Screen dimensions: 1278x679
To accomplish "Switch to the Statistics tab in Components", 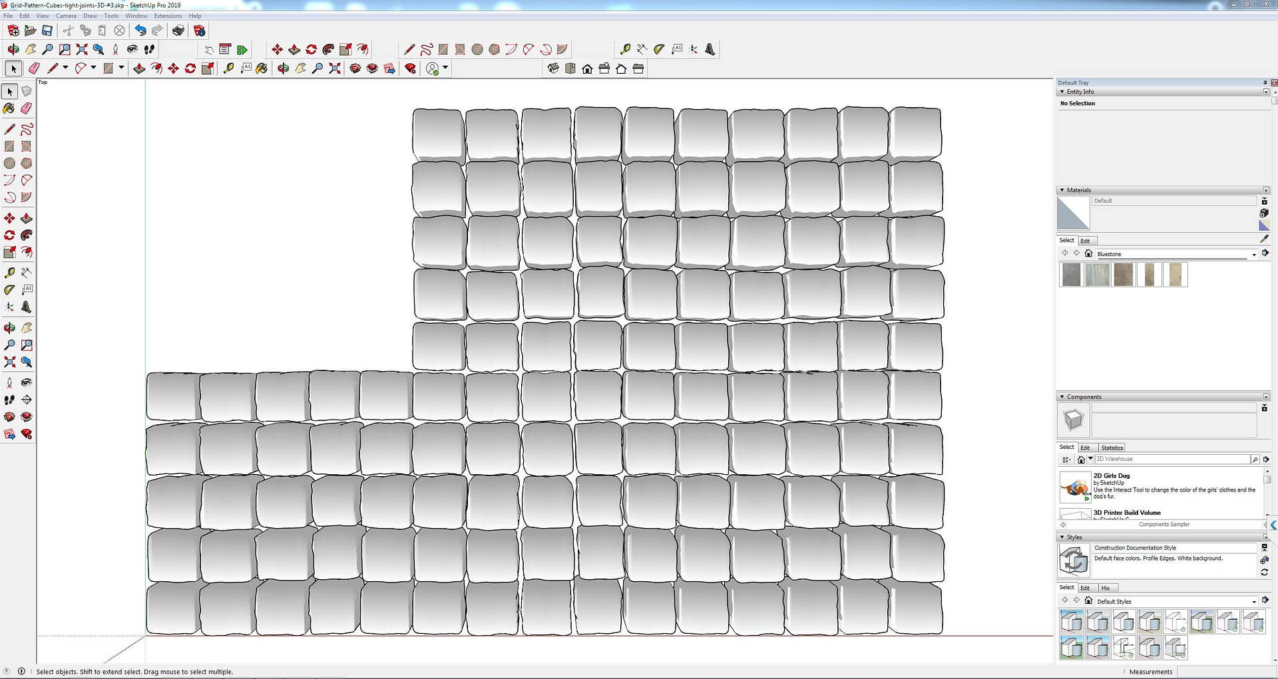I will pyautogui.click(x=1112, y=448).
